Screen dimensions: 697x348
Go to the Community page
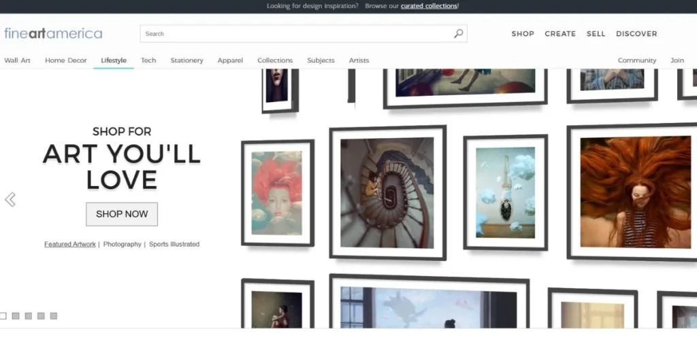pyautogui.click(x=637, y=60)
